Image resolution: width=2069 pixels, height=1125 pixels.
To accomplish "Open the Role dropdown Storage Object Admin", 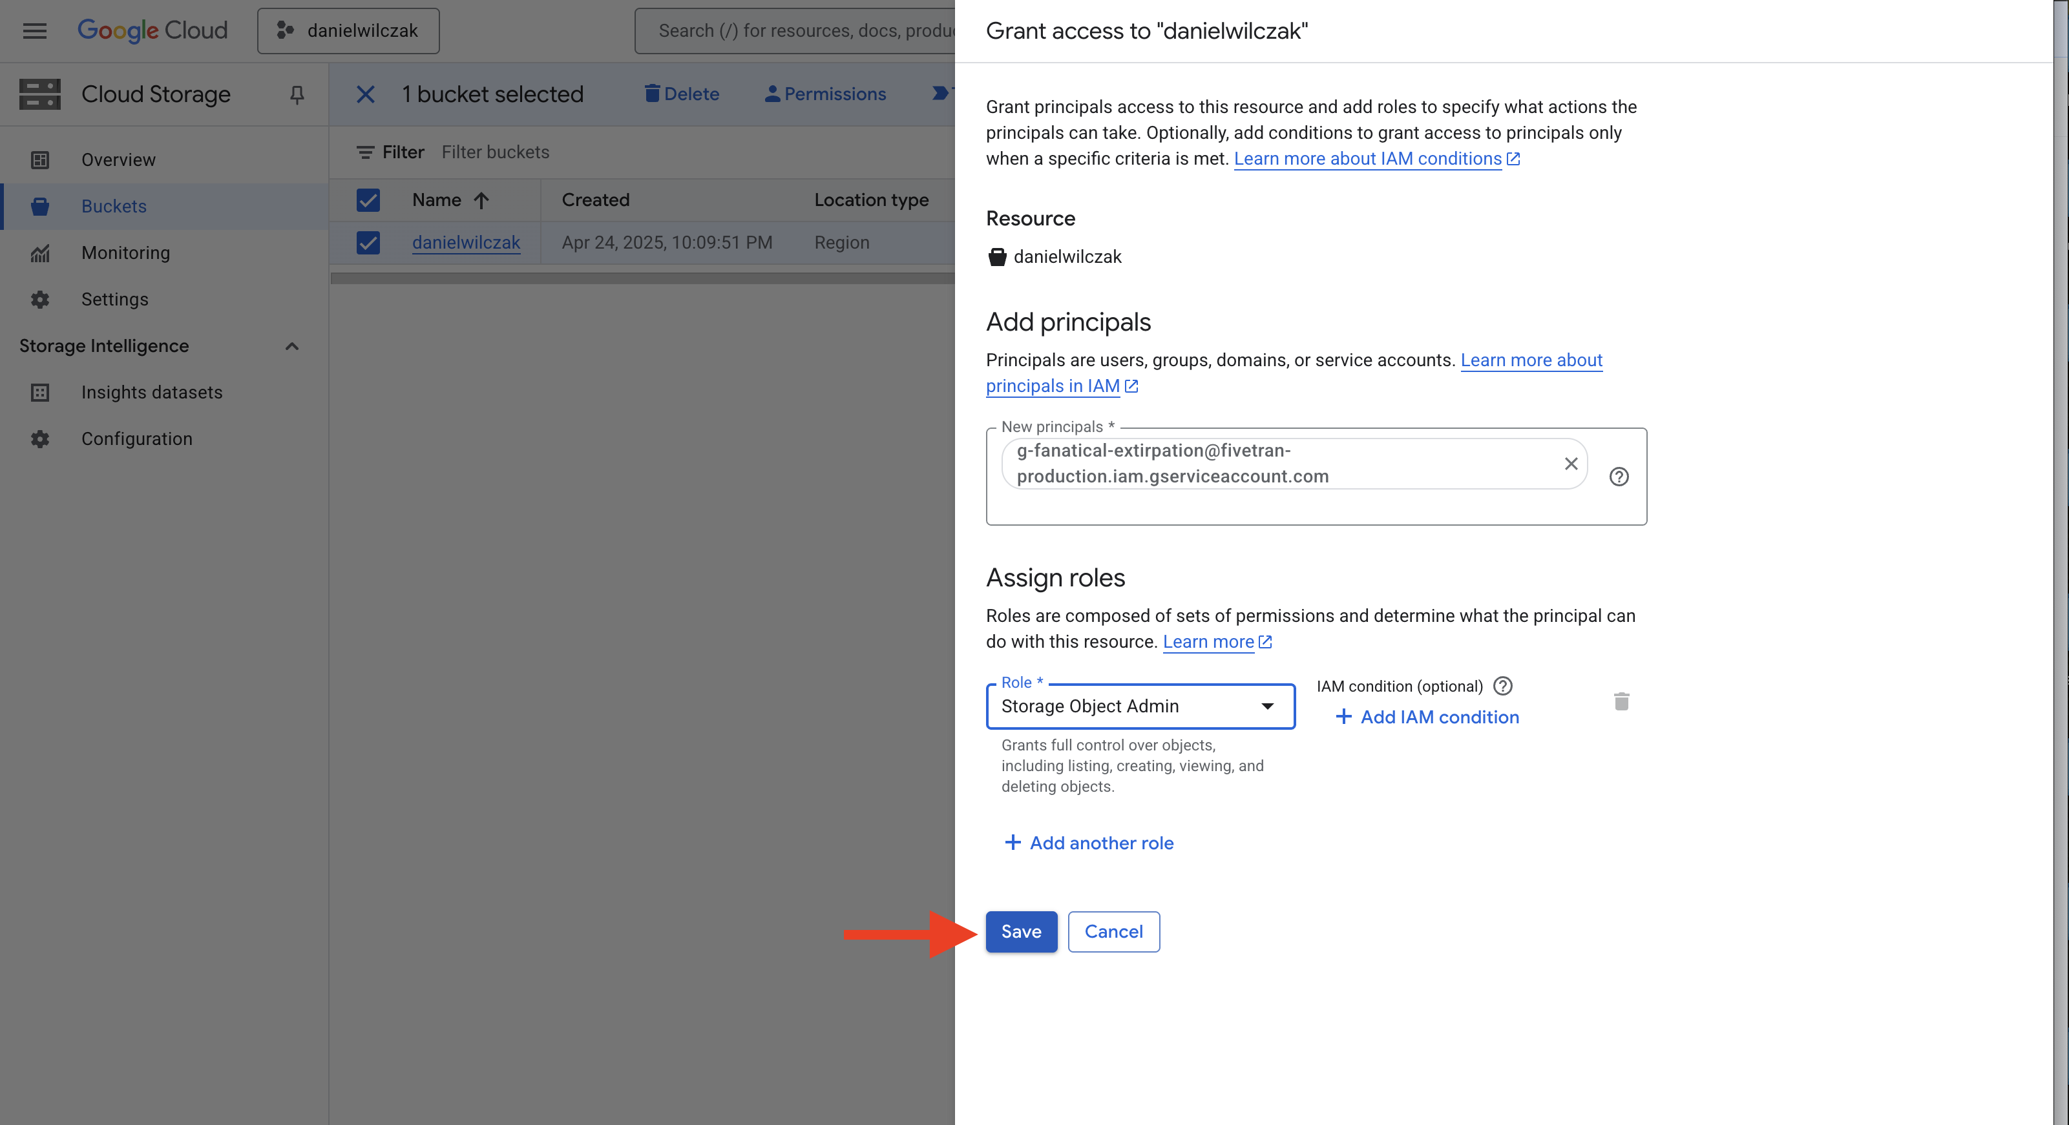I will point(1140,707).
